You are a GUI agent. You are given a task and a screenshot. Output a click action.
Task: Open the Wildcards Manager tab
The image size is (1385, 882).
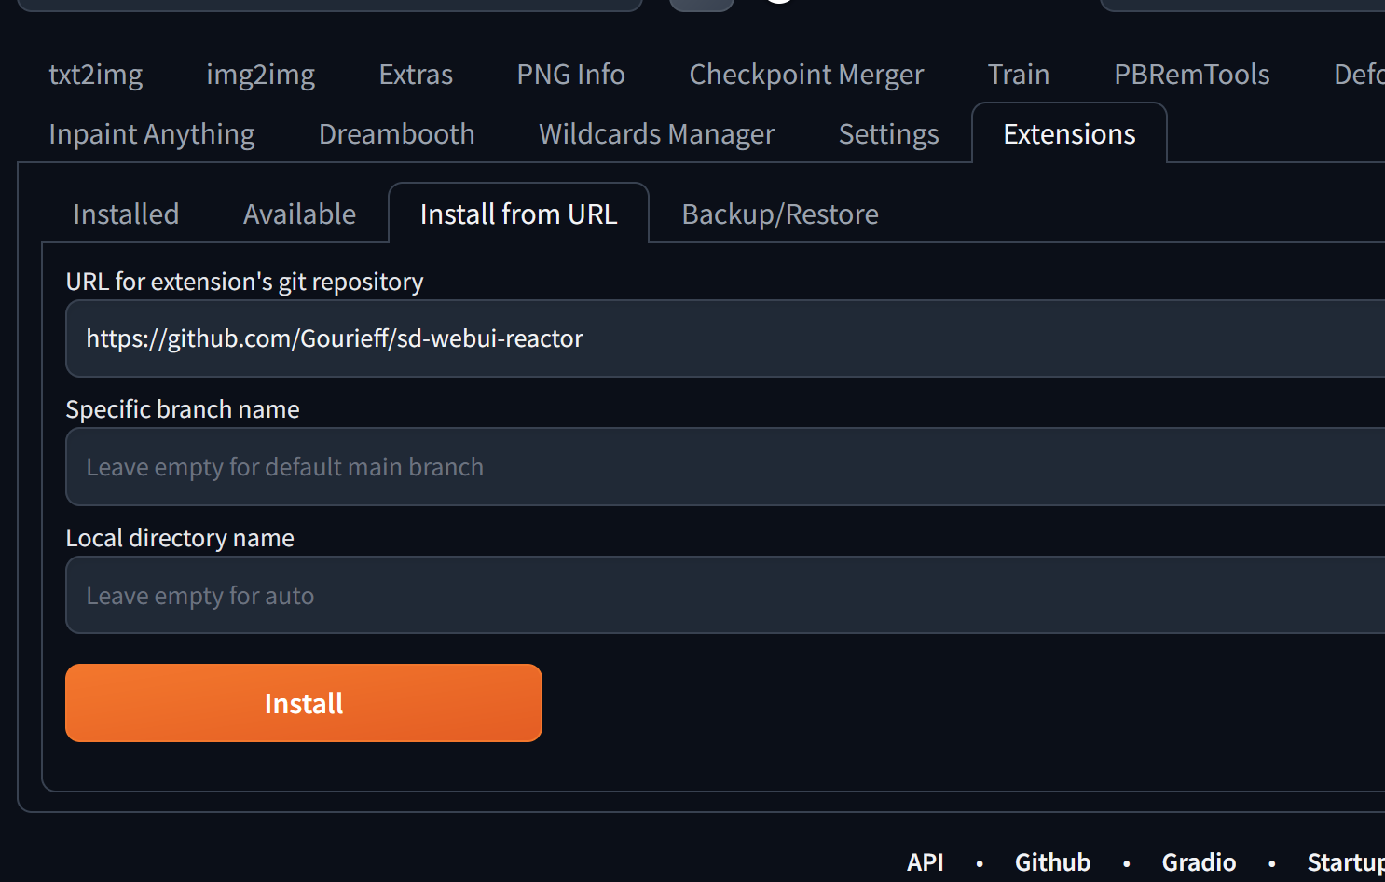click(x=655, y=133)
